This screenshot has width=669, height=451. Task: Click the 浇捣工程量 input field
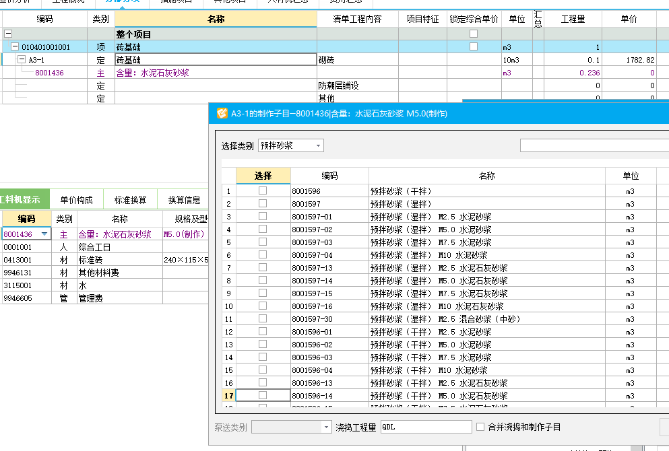[x=426, y=427]
